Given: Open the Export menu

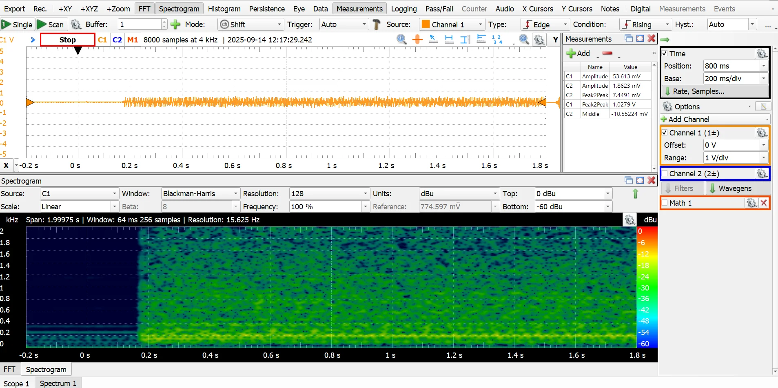Looking at the screenshot, I should pyautogui.click(x=14, y=9).
